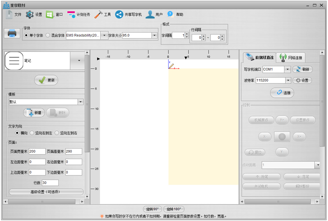Open the 共享写字机 share icon
Image resolution: width=328 pixels, height=221 pixels.
coord(119,14)
